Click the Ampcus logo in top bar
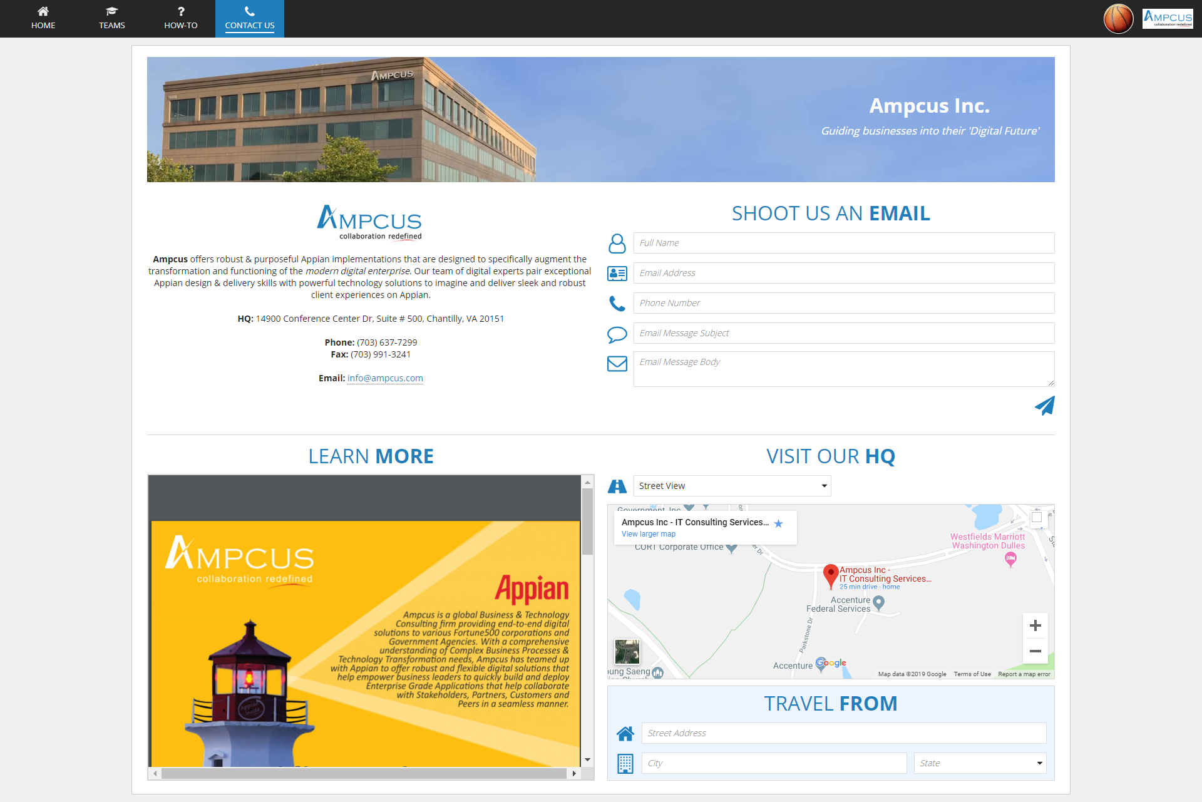This screenshot has height=802, width=1202. click(x=1168, y=19)
